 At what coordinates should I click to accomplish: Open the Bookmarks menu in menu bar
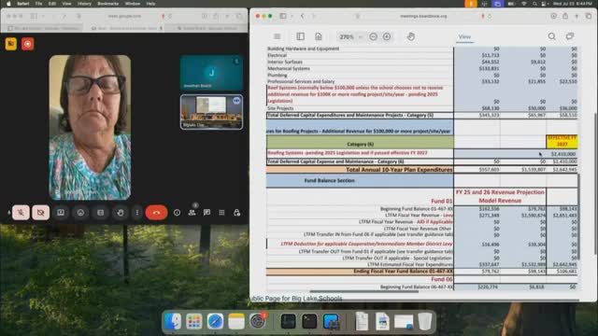tap(108, 4)
